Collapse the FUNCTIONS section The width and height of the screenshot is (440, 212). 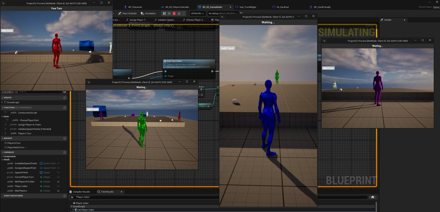click(x=2, y=107)
